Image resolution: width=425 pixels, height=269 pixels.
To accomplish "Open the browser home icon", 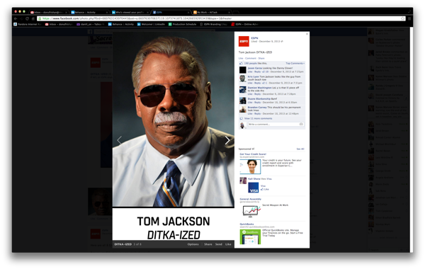I will [x=33, y=18].
